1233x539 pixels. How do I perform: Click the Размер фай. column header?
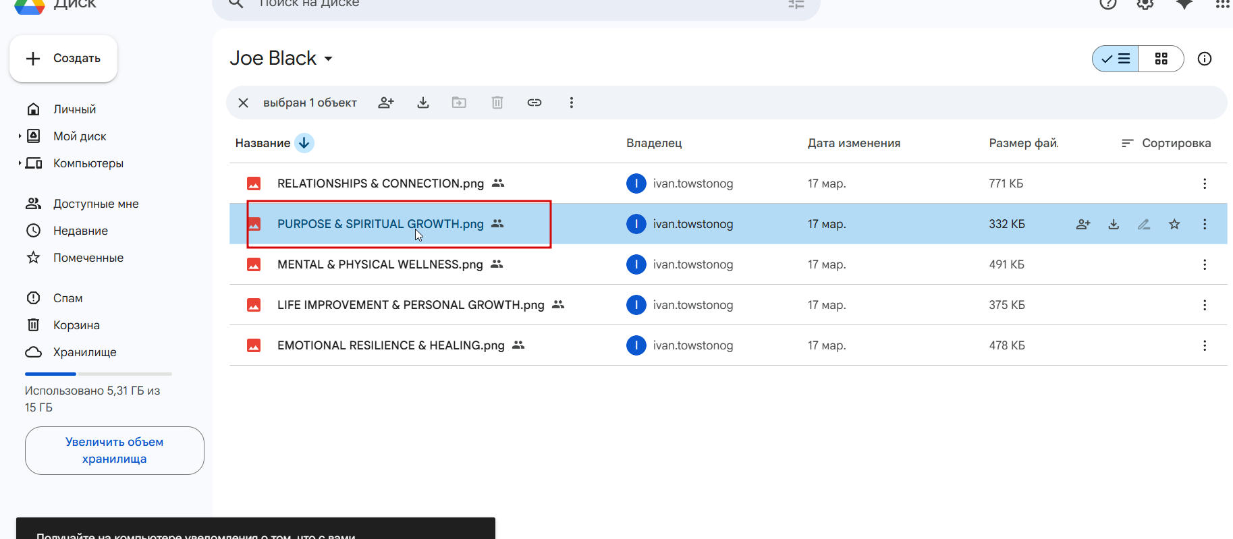tap(1024, 143)
